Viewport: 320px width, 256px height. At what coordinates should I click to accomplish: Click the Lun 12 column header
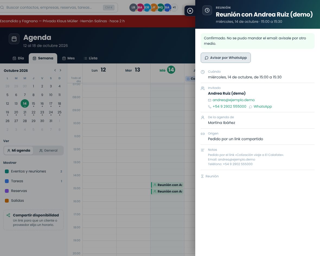[99, 70]
